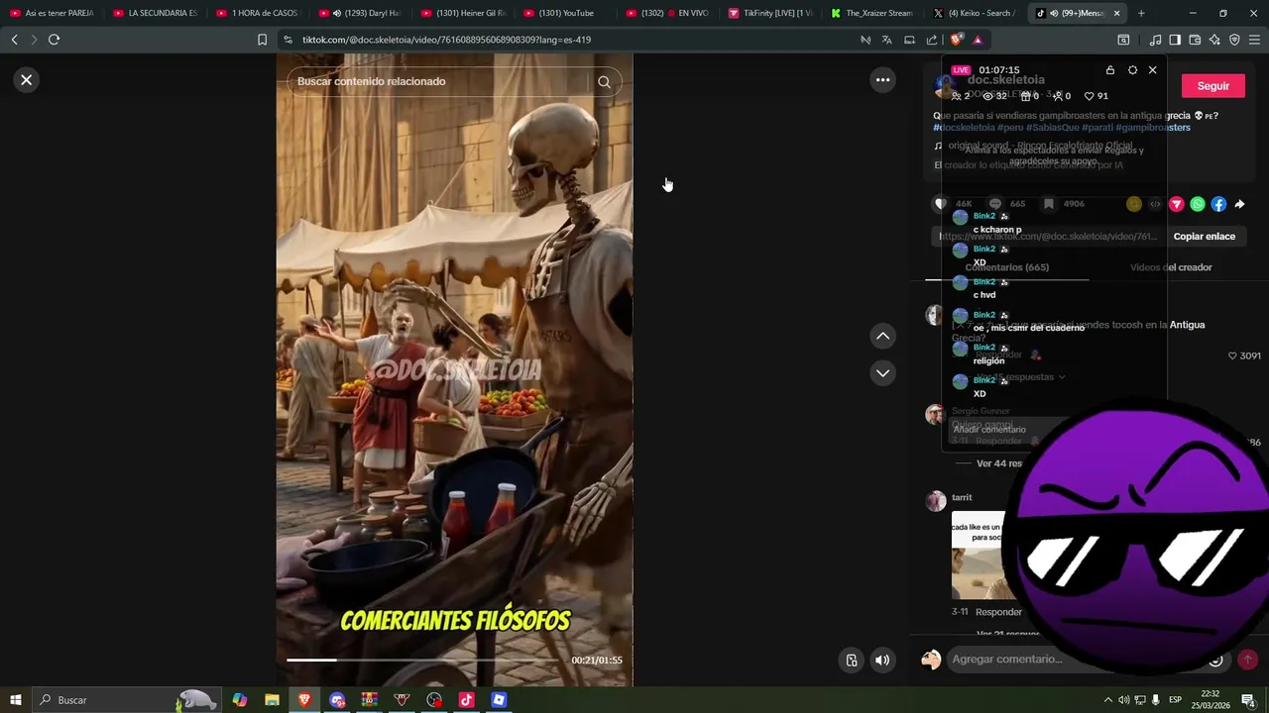1269x713 pixels.
Task: Close the LIVE overlay widget
Action: coord(1152,70)
